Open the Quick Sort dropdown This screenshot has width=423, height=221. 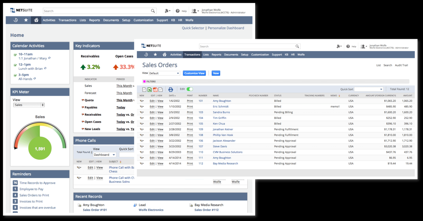[368, 89]
